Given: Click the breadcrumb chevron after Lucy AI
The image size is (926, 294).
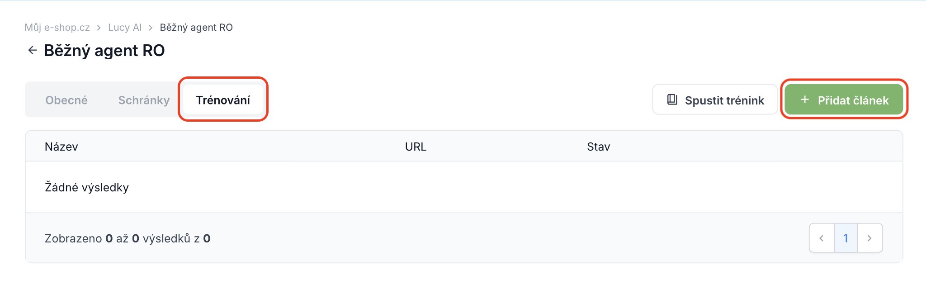Looking at the screenshot, I should 151,28.
